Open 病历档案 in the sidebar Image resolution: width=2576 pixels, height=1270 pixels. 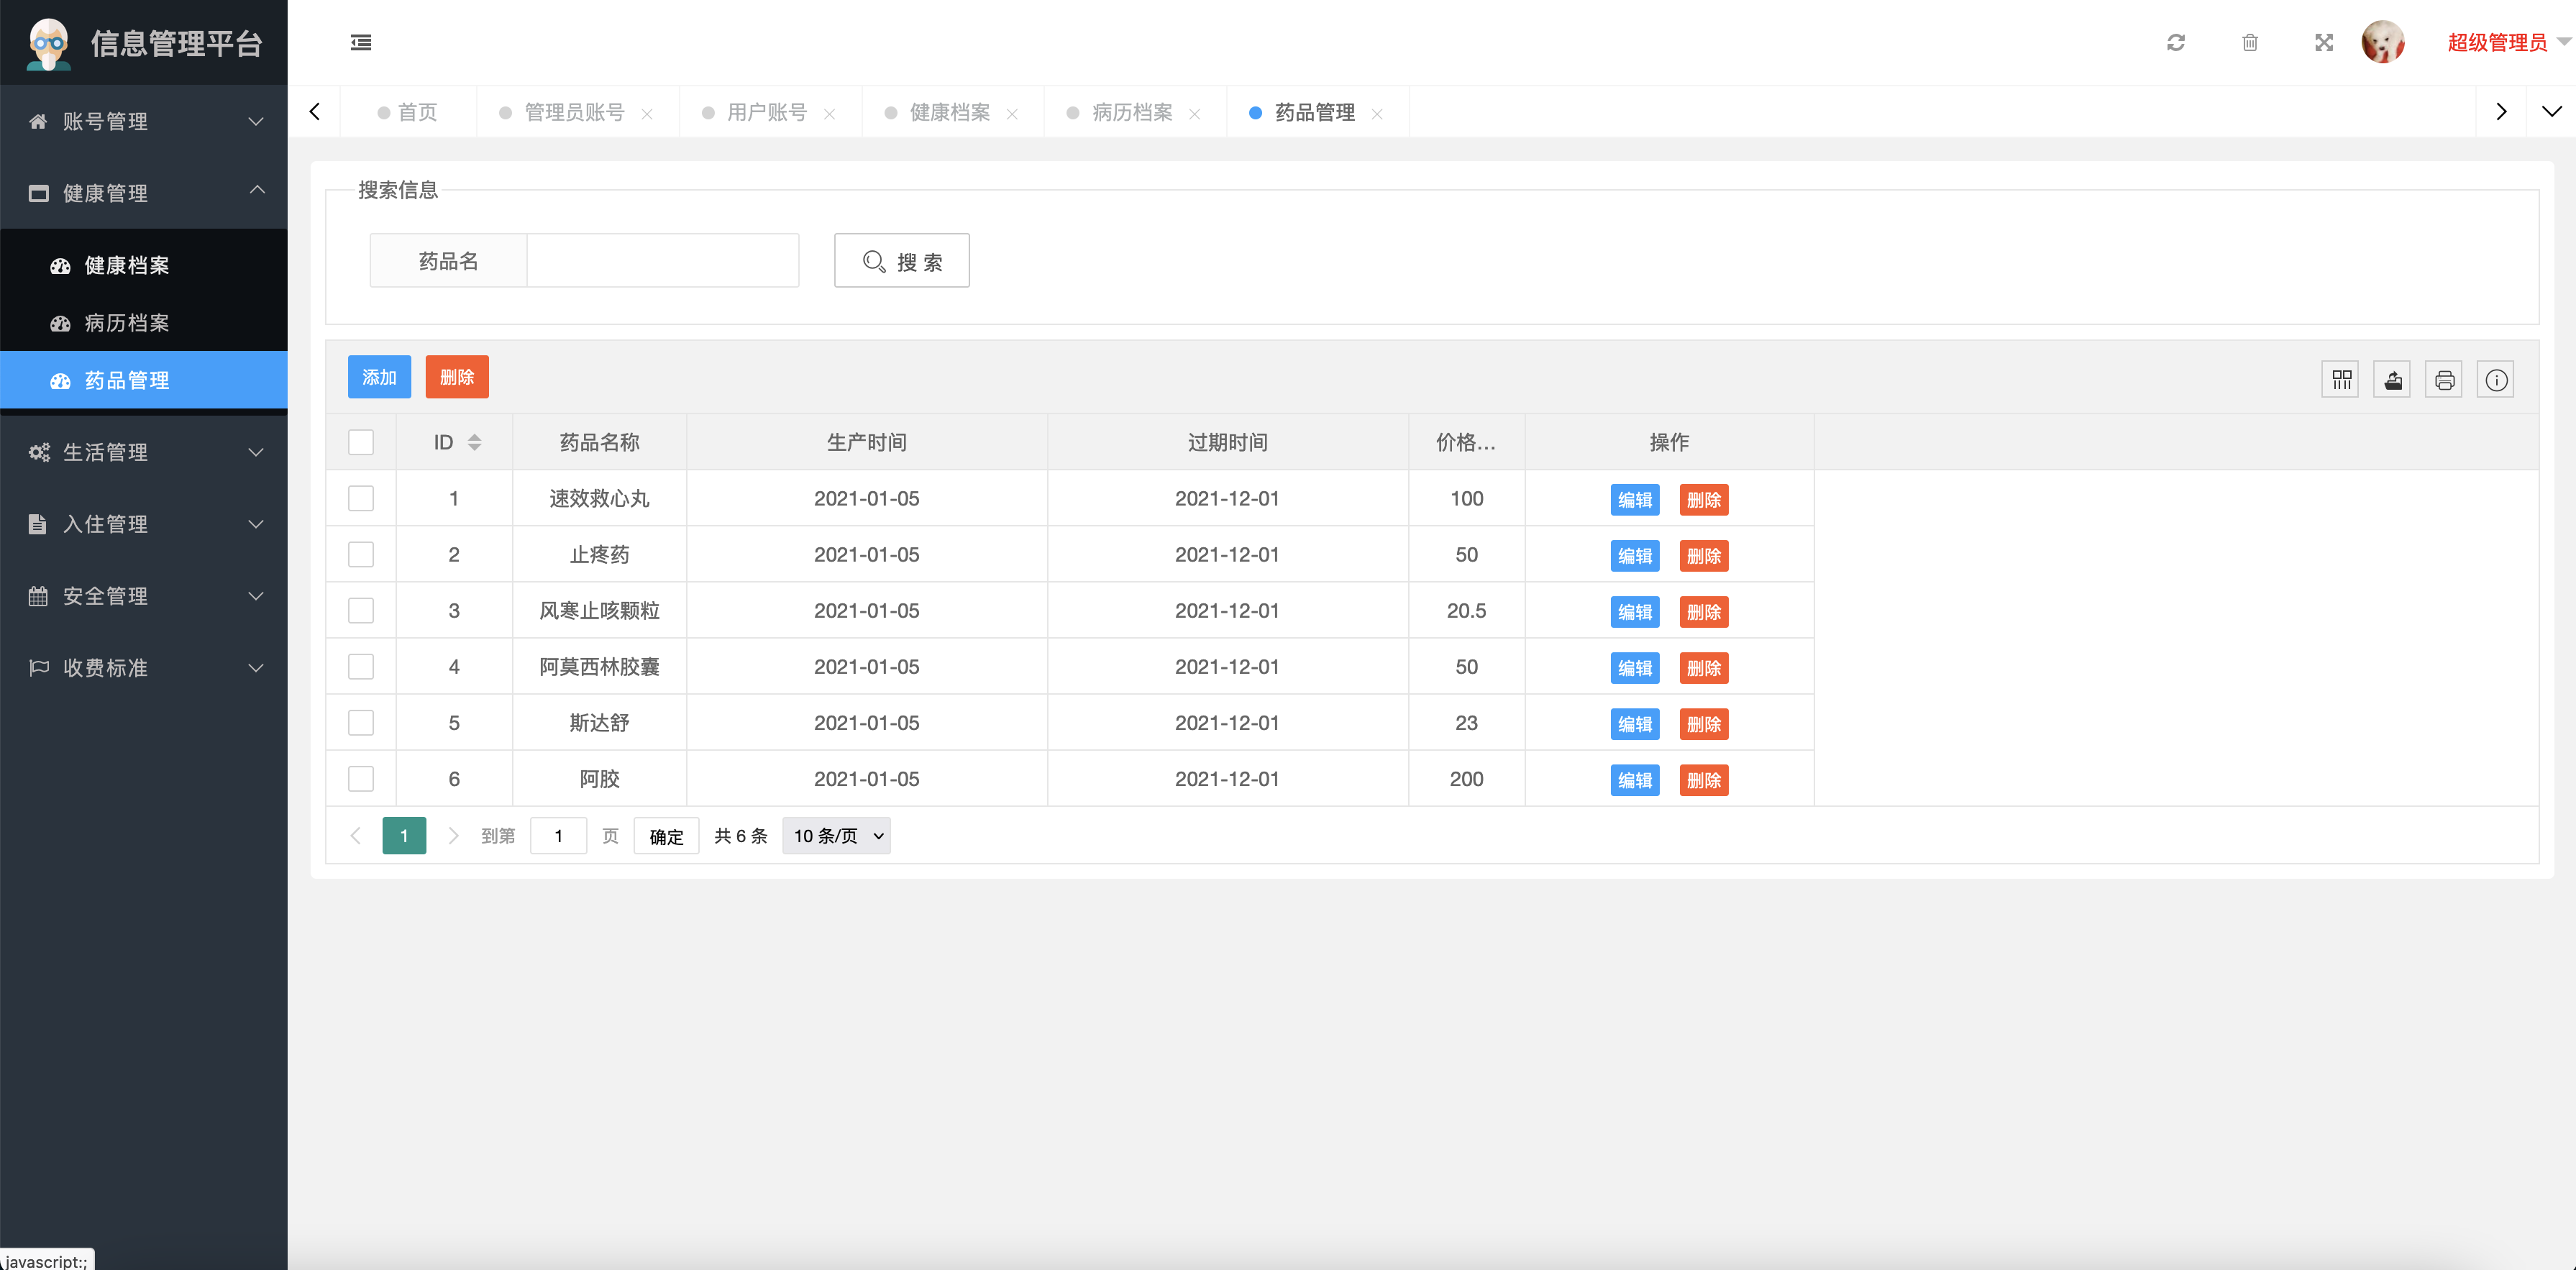click(x=126, y=323)
